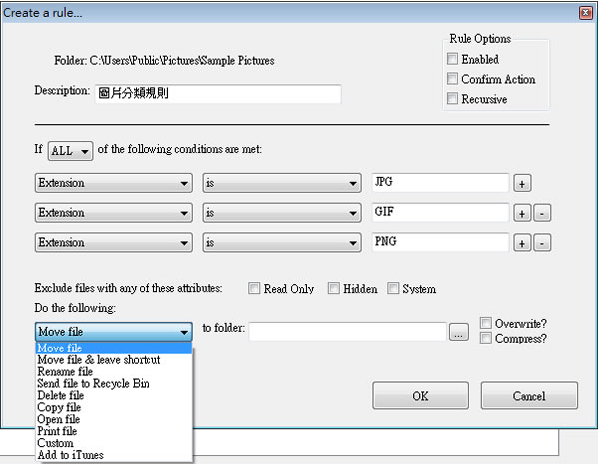This screenshot has width=598, height=464.
Task: Check the Recursive option
Action: tap(453, 100)
